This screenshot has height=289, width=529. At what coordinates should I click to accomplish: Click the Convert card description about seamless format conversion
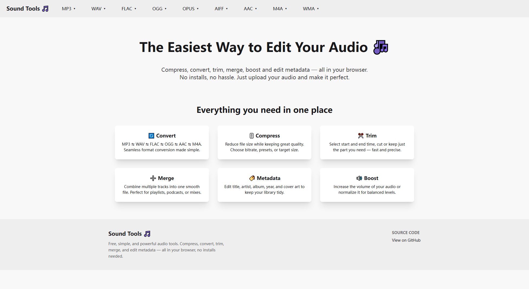[162, 147]
